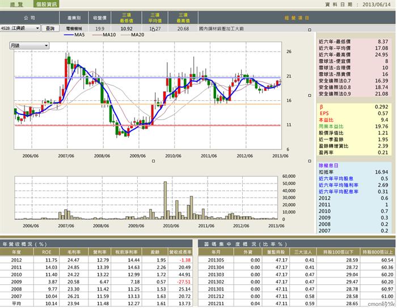The width and height of the screenshot is (397, 308).
Task: Click the 平均 row label in the yearly table
Action: coord(16,303)
